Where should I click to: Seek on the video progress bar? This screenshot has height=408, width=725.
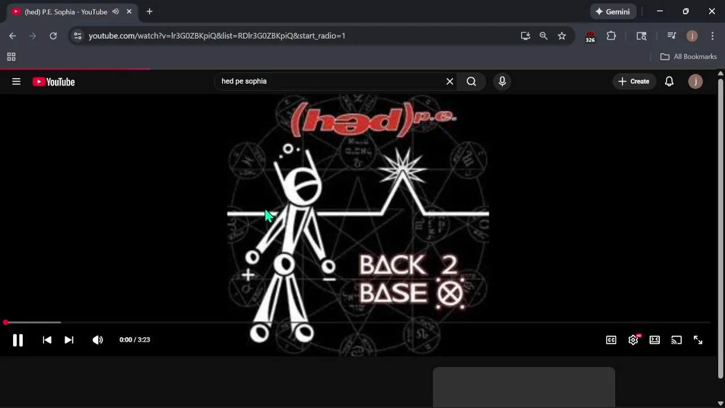[x=357, y=322]
